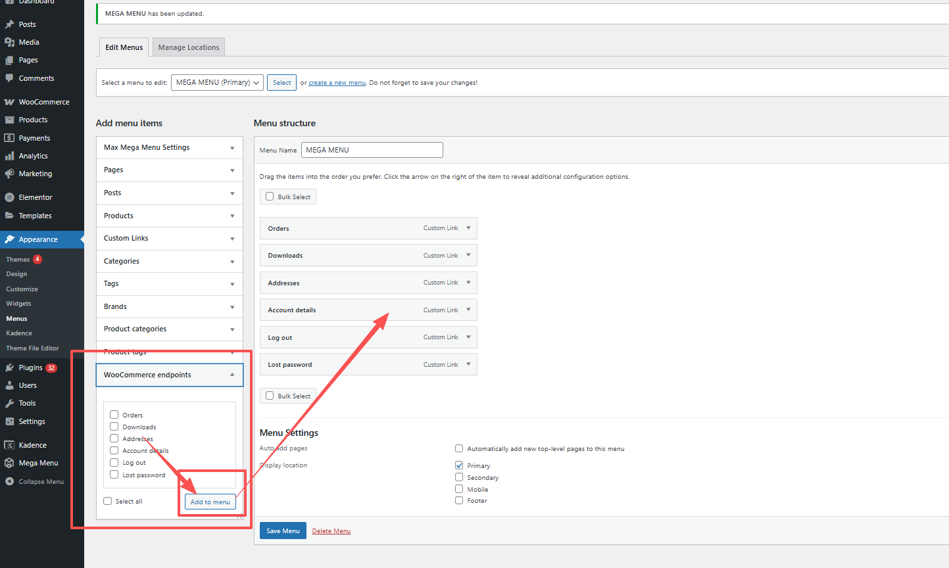Enable the Secondary display location checkbox
This screenshot has height=568, width=949.
[x=459, y=477]
